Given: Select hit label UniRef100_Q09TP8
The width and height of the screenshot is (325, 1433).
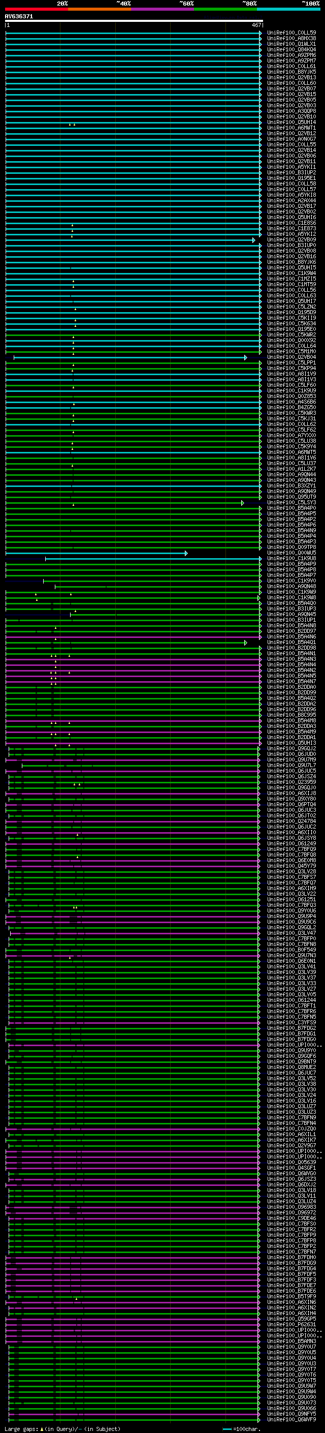Looking at the screenshot, I should (x=291, y=547).
